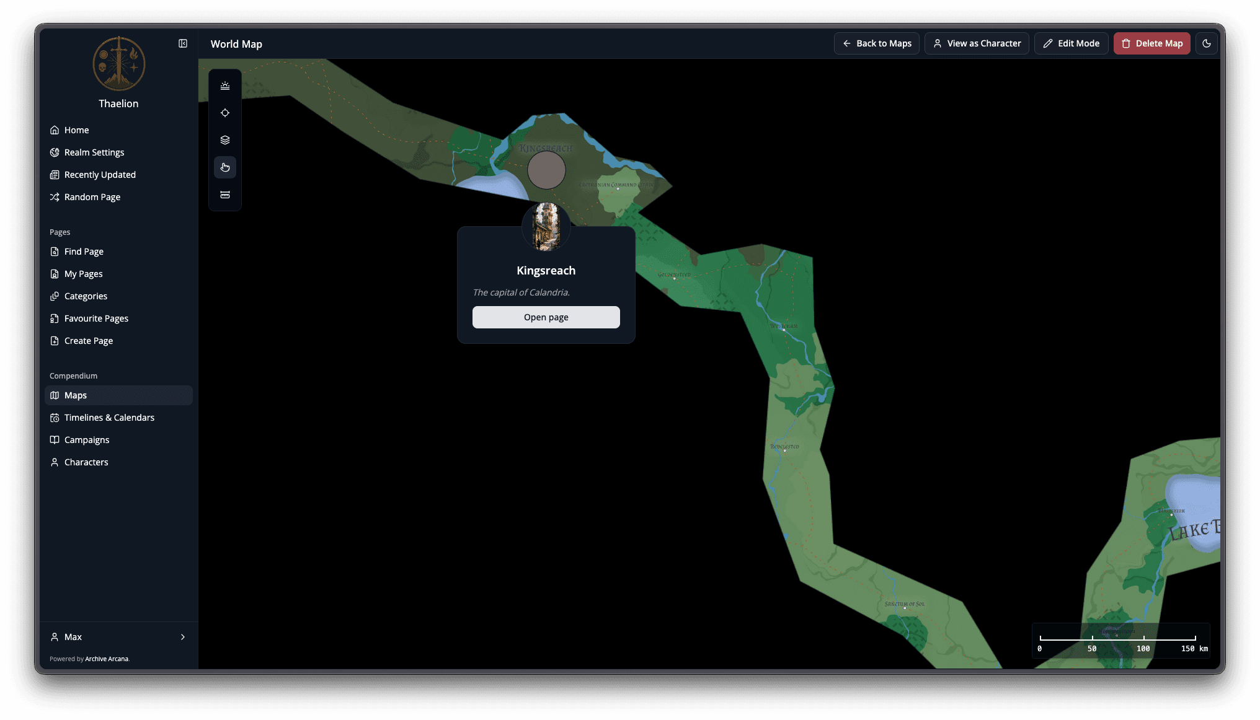This screenshot has height=720, width=1260.
Task: Click the crosshair locate icon in map toolbar
Action: 225,113
